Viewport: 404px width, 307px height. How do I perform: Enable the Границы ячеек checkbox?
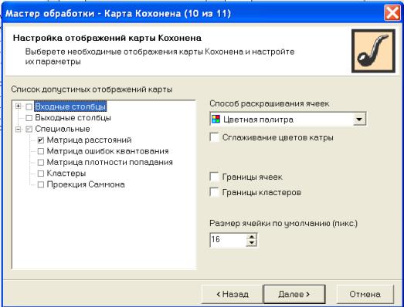pos(215,177)
